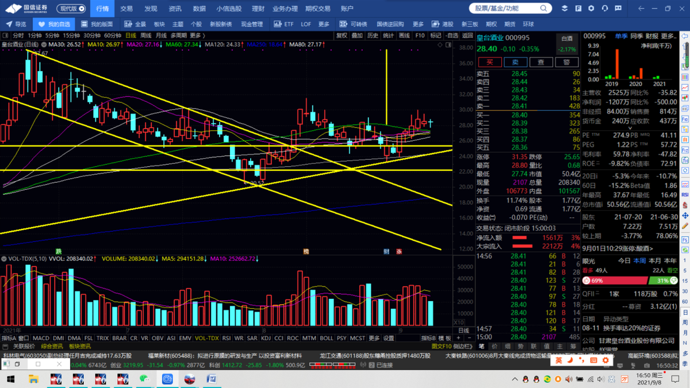The image size is (690, 388).
Task: Toggle the 叠加 overlay option
Action: (x=357, y=36)
